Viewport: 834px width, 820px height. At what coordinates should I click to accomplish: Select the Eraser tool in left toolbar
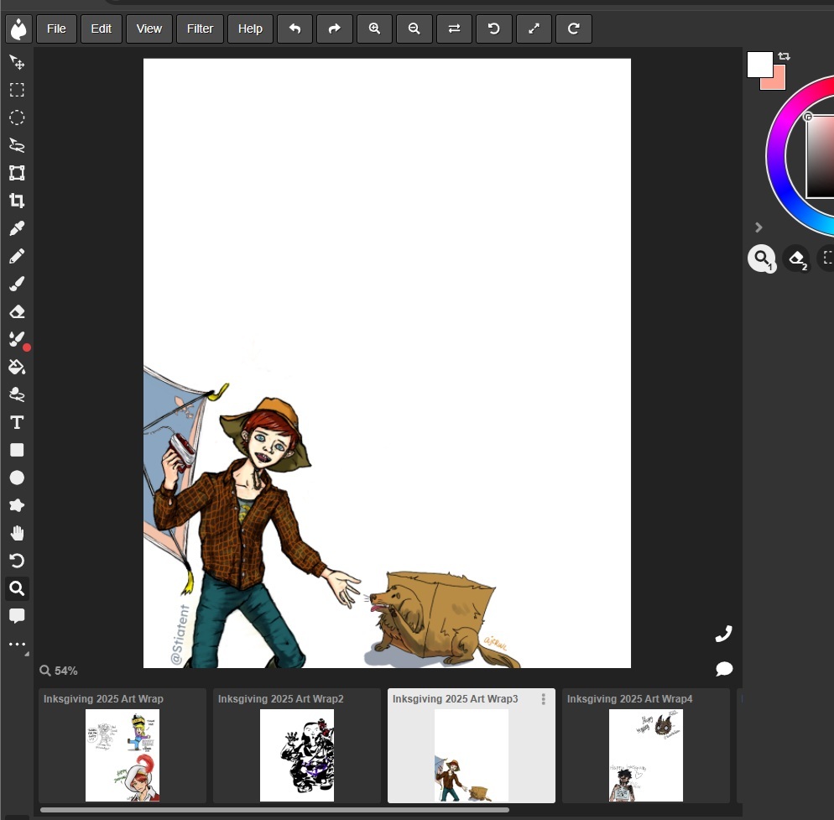[17, 311]
